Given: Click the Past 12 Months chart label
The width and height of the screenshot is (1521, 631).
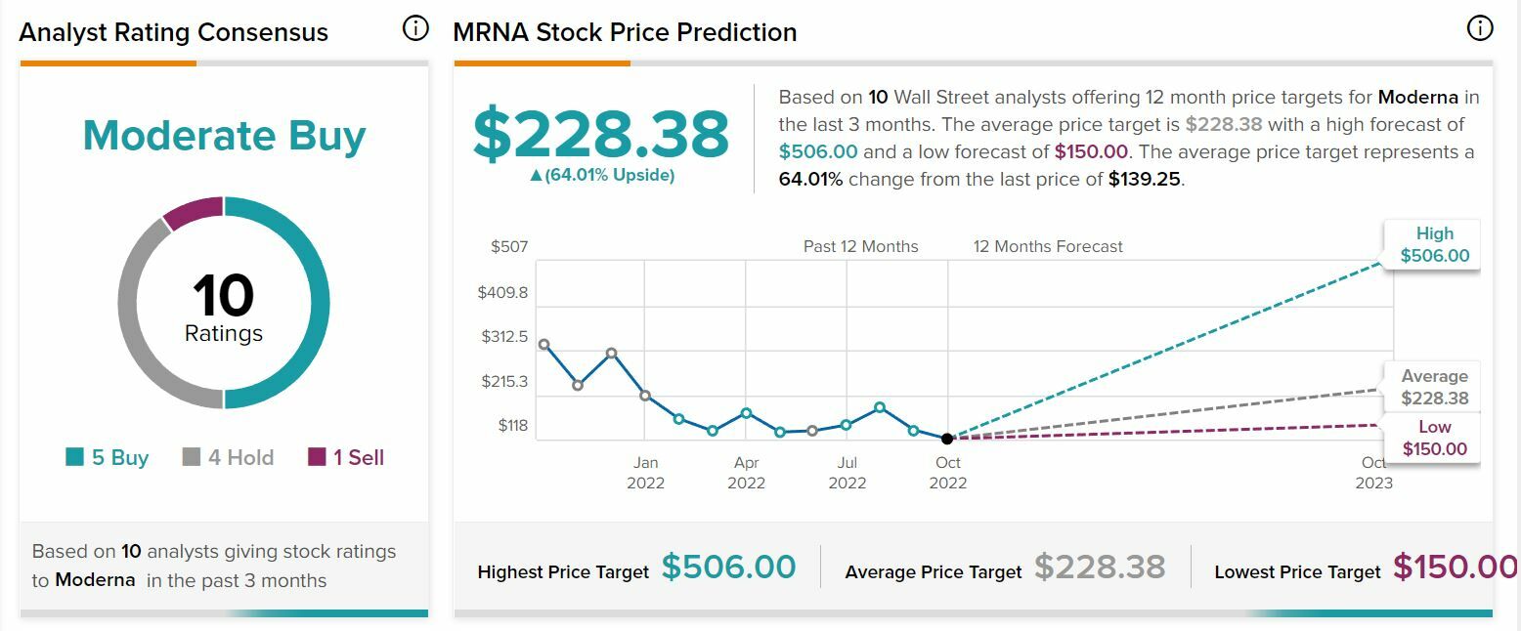Looking at the screenshot, I should 860,246.
